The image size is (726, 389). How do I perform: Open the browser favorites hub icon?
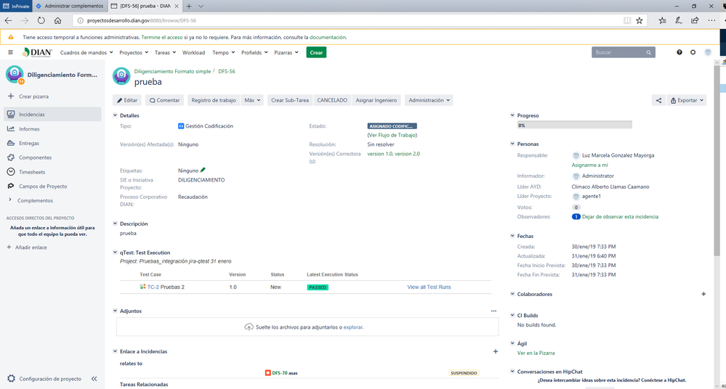coord(662,20)
